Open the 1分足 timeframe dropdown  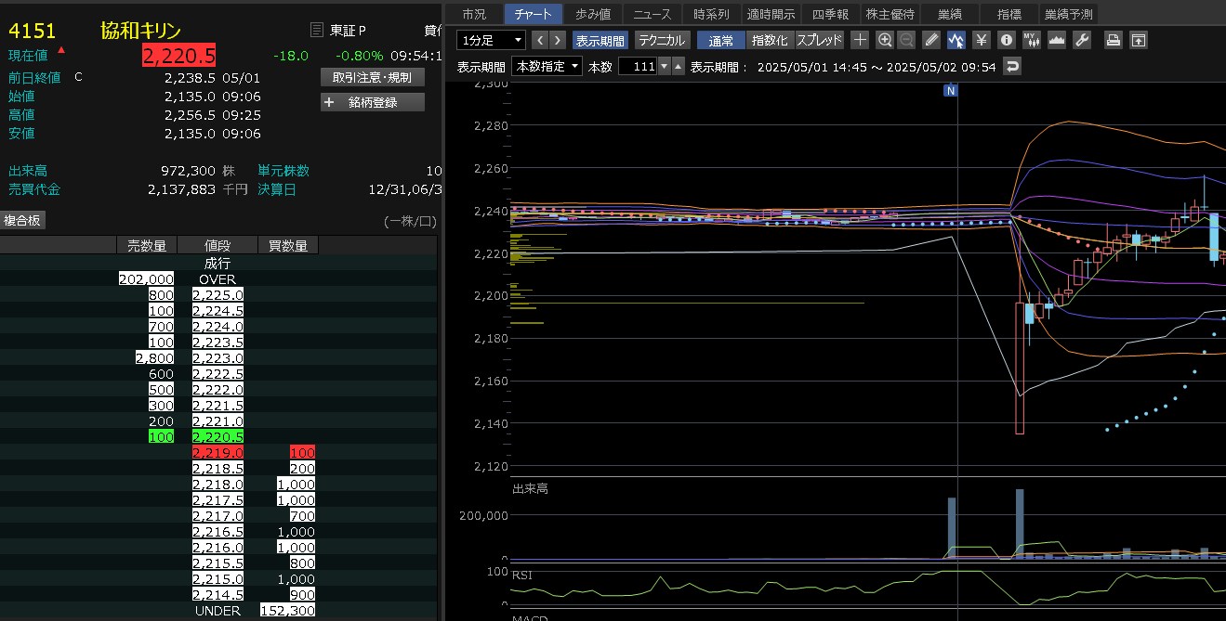click(x=492, y=40)
